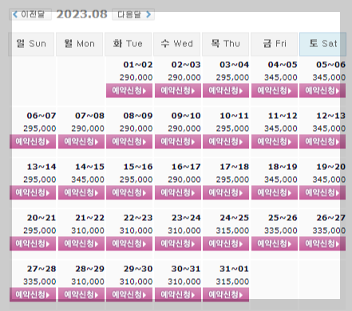
Task: Click 예약신청 under 17~18
Action: click(226, 193)
